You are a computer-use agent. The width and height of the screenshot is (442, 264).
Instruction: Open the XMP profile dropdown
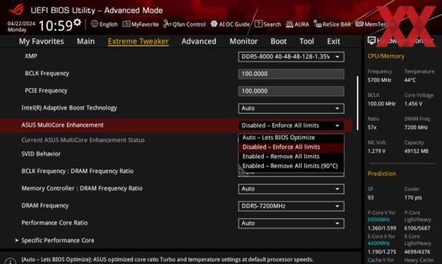click(x=292, y=57)
